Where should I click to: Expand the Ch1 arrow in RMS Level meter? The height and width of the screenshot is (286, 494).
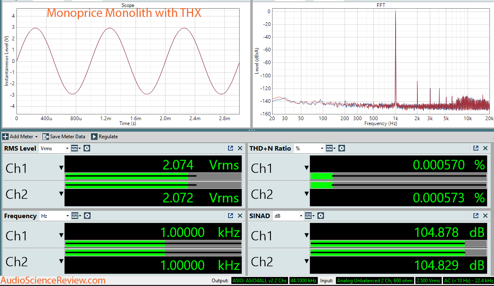(61, 167)
